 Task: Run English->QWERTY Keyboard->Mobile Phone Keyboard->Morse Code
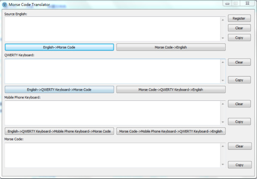[x=59, y=131]
